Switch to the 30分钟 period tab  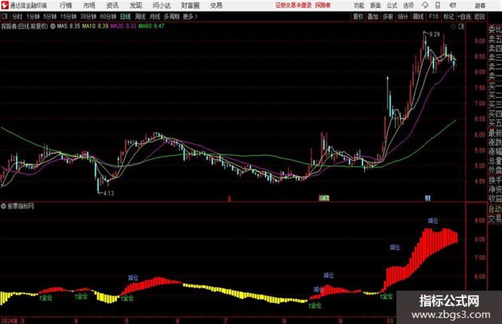(88, 16)
